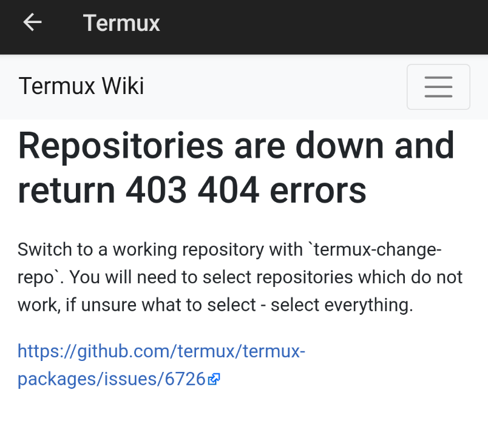Open the GitHub termux-packages issue link
The width and height of the screenshot is (488, 435).
[161, 365]
